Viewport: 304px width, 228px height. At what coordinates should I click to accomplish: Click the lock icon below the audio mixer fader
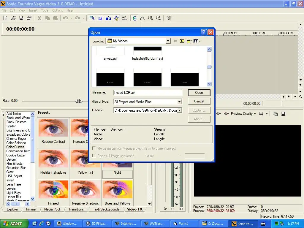coord(165,208)
